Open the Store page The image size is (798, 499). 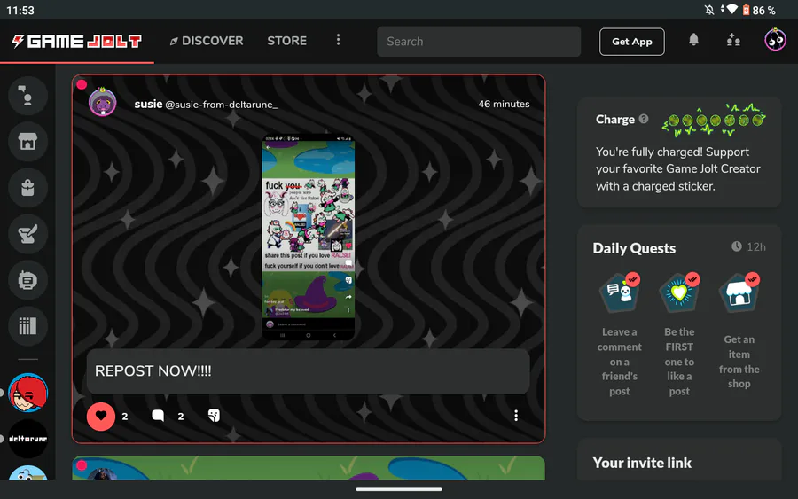287,41
